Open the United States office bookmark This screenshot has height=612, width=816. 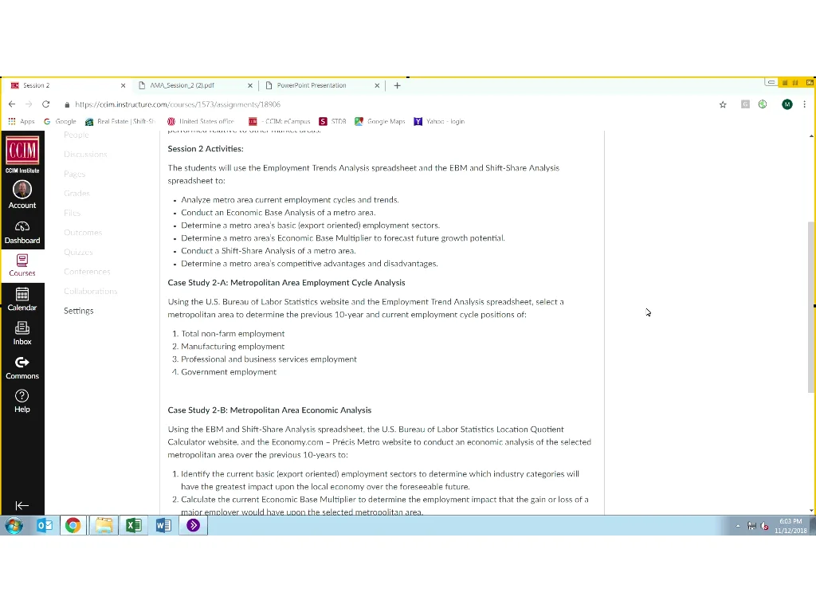[x=201, y=121]
